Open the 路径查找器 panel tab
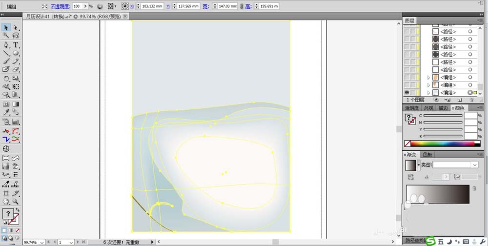The height and width of the screenshot is (246, 488). tap(415, 241)
